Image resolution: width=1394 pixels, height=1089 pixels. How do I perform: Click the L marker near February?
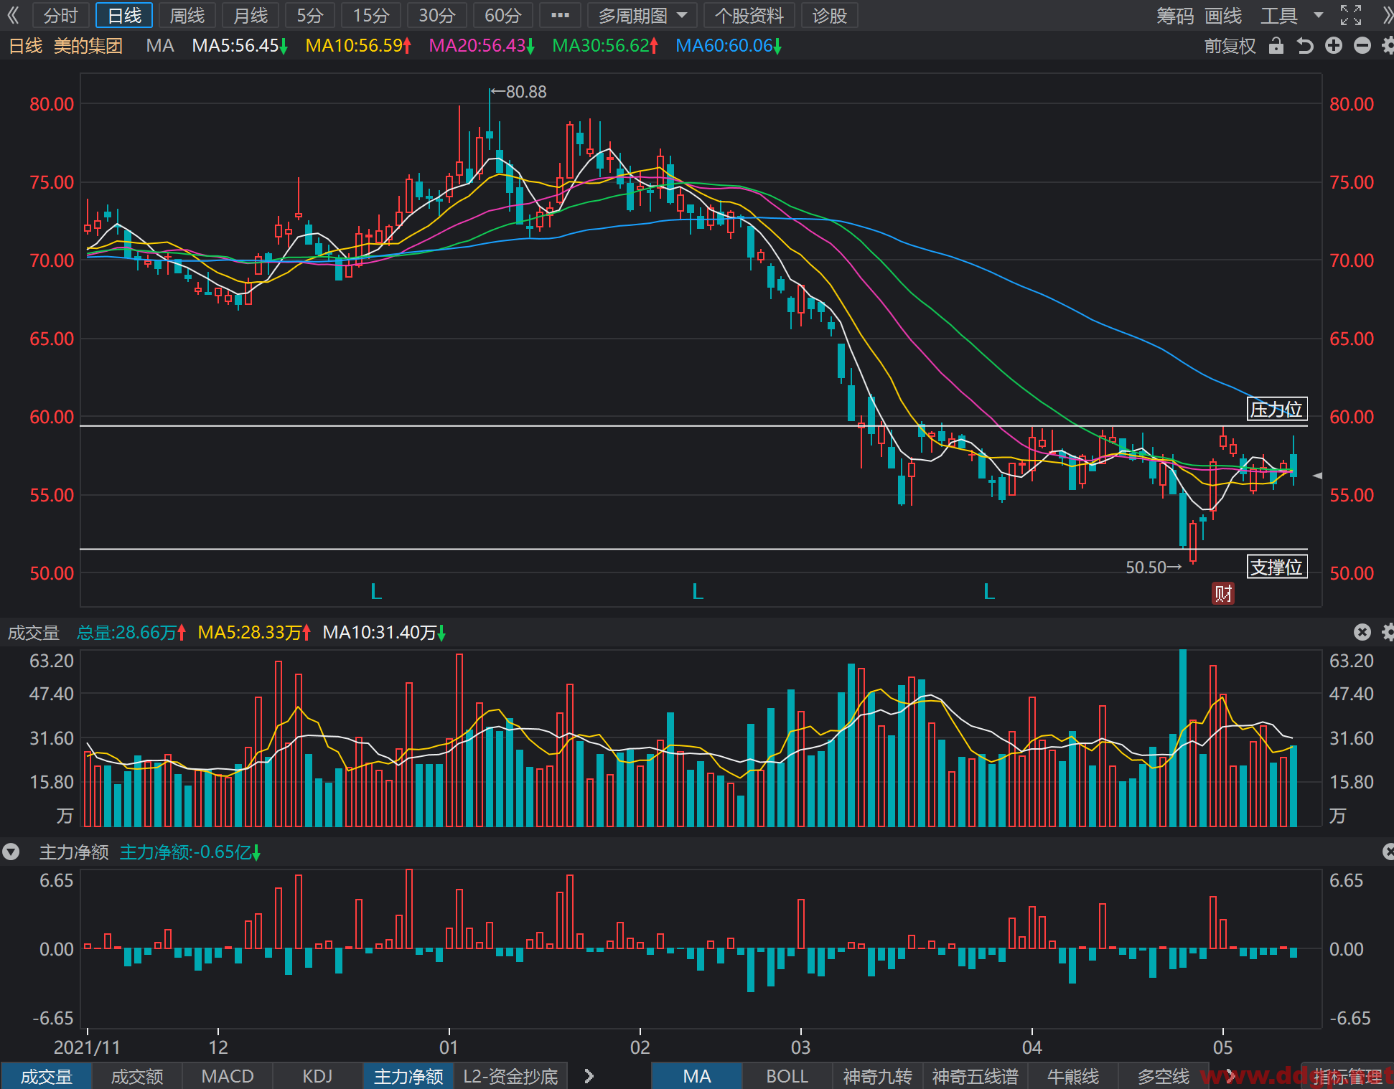698,592
